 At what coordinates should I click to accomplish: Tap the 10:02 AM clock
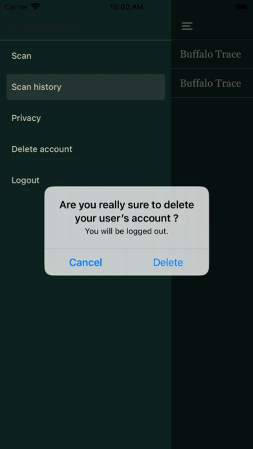pos(126,7)
